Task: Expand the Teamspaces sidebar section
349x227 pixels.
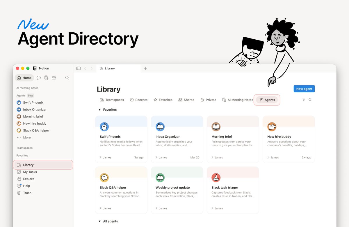Action: [x=24, y=148]
